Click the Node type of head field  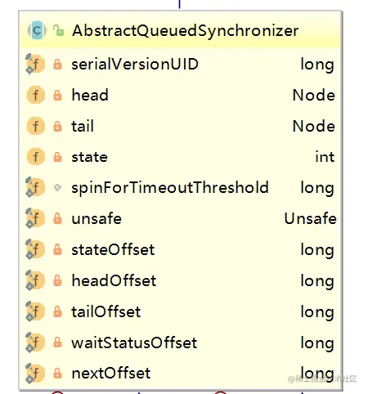[314, 95]
